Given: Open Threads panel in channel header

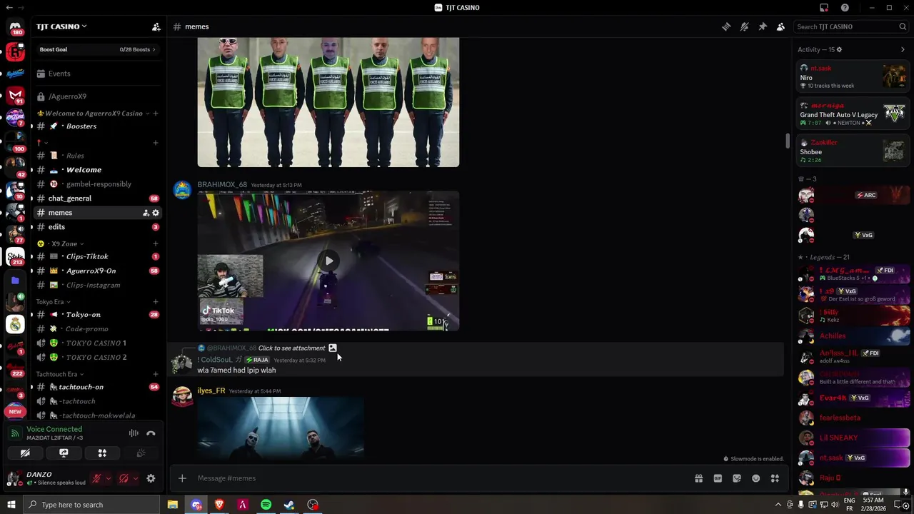Looking at the screenshot, I should click(x=726, y=26).
